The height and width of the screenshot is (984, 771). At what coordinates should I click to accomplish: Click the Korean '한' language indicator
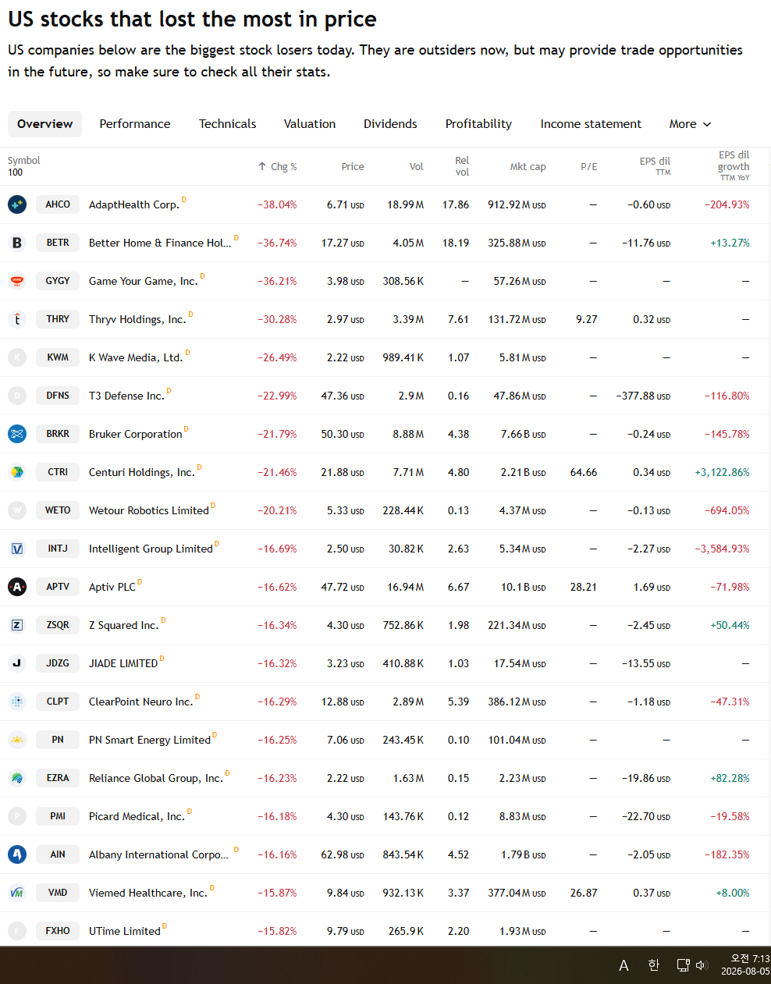[x=654, y=965]
